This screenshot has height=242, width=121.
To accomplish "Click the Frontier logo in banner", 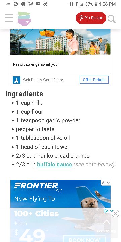I will [36, 186].
